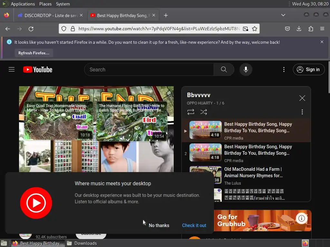Open the Firefox application hamburger menu
Image resolution: width=330 pixels, height=247 pixels.
pyautogui.click(x=322, y=29)
